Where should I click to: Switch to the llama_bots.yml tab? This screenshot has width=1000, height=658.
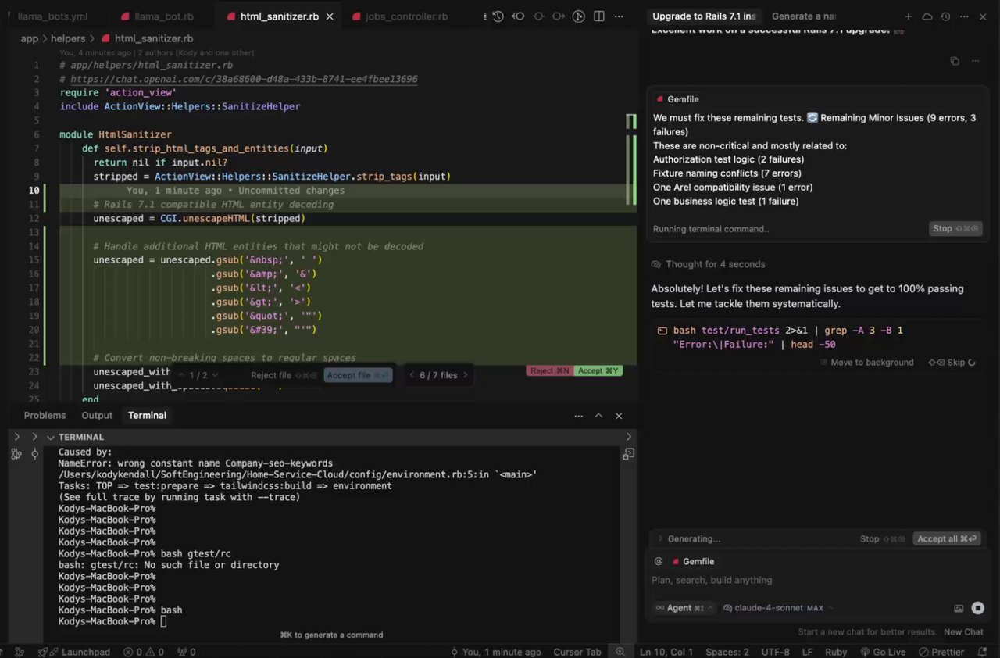tap(52, 16)
